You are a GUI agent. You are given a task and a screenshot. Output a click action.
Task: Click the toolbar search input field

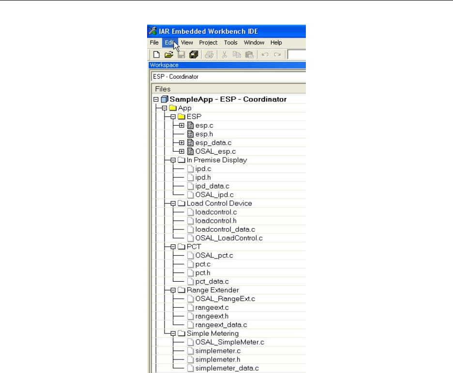(x=297, y=55)
